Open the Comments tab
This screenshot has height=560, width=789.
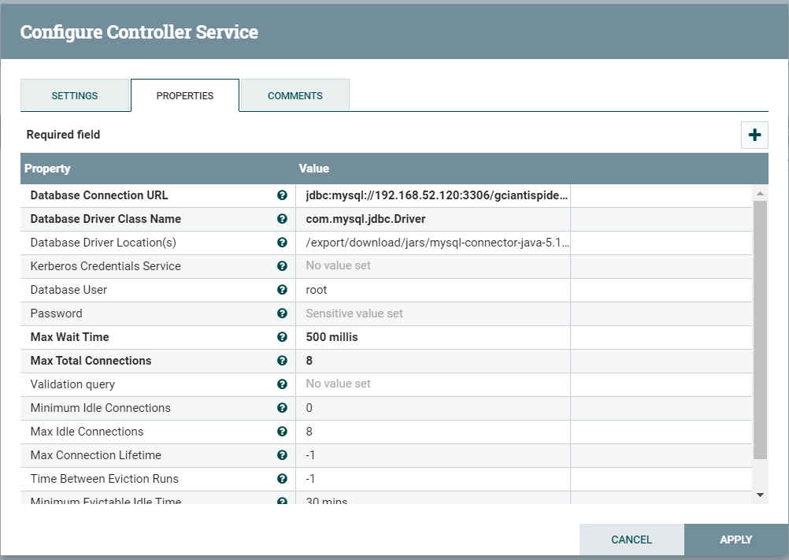coord(294,95)
